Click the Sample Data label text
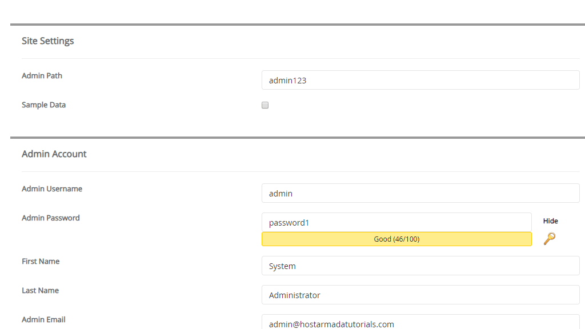This screenshot has width=585, height=329. (43, 105)
